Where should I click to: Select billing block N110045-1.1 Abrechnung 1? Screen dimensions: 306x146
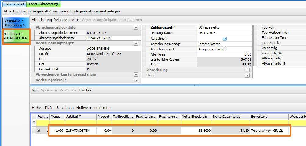pyautogui.click(x=15, y=23)
